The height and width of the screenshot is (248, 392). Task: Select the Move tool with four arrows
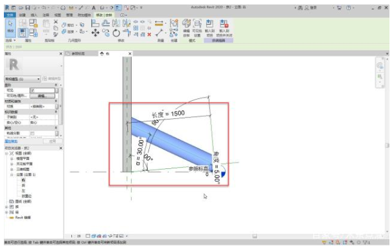95,33
